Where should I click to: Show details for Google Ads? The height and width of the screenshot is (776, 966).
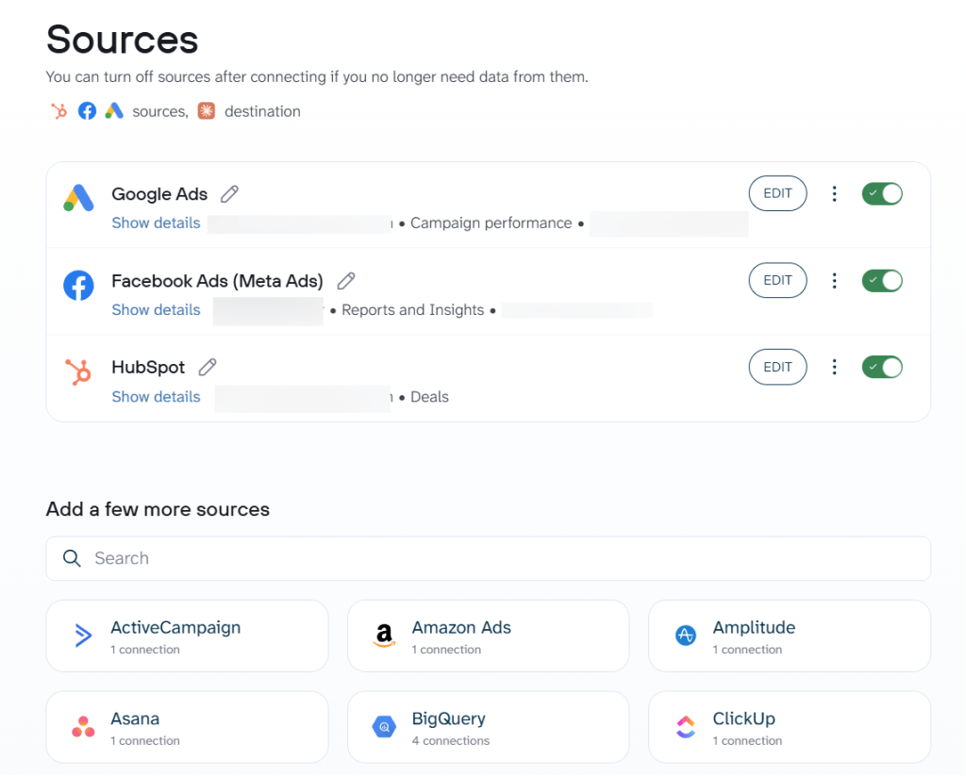click(x=156, y=223)
